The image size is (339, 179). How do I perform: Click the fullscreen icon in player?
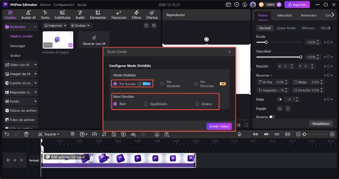coord(246,125)
